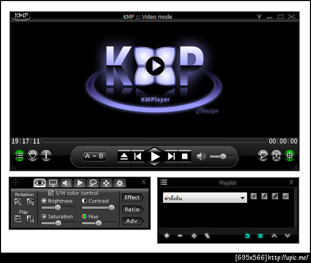Close the control box panel
311x263 pixels.
pyautogui.click(x=144, y=182)
